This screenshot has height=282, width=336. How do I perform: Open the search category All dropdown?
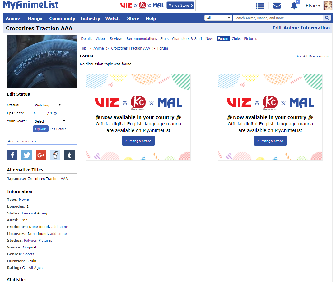point(218,18)
